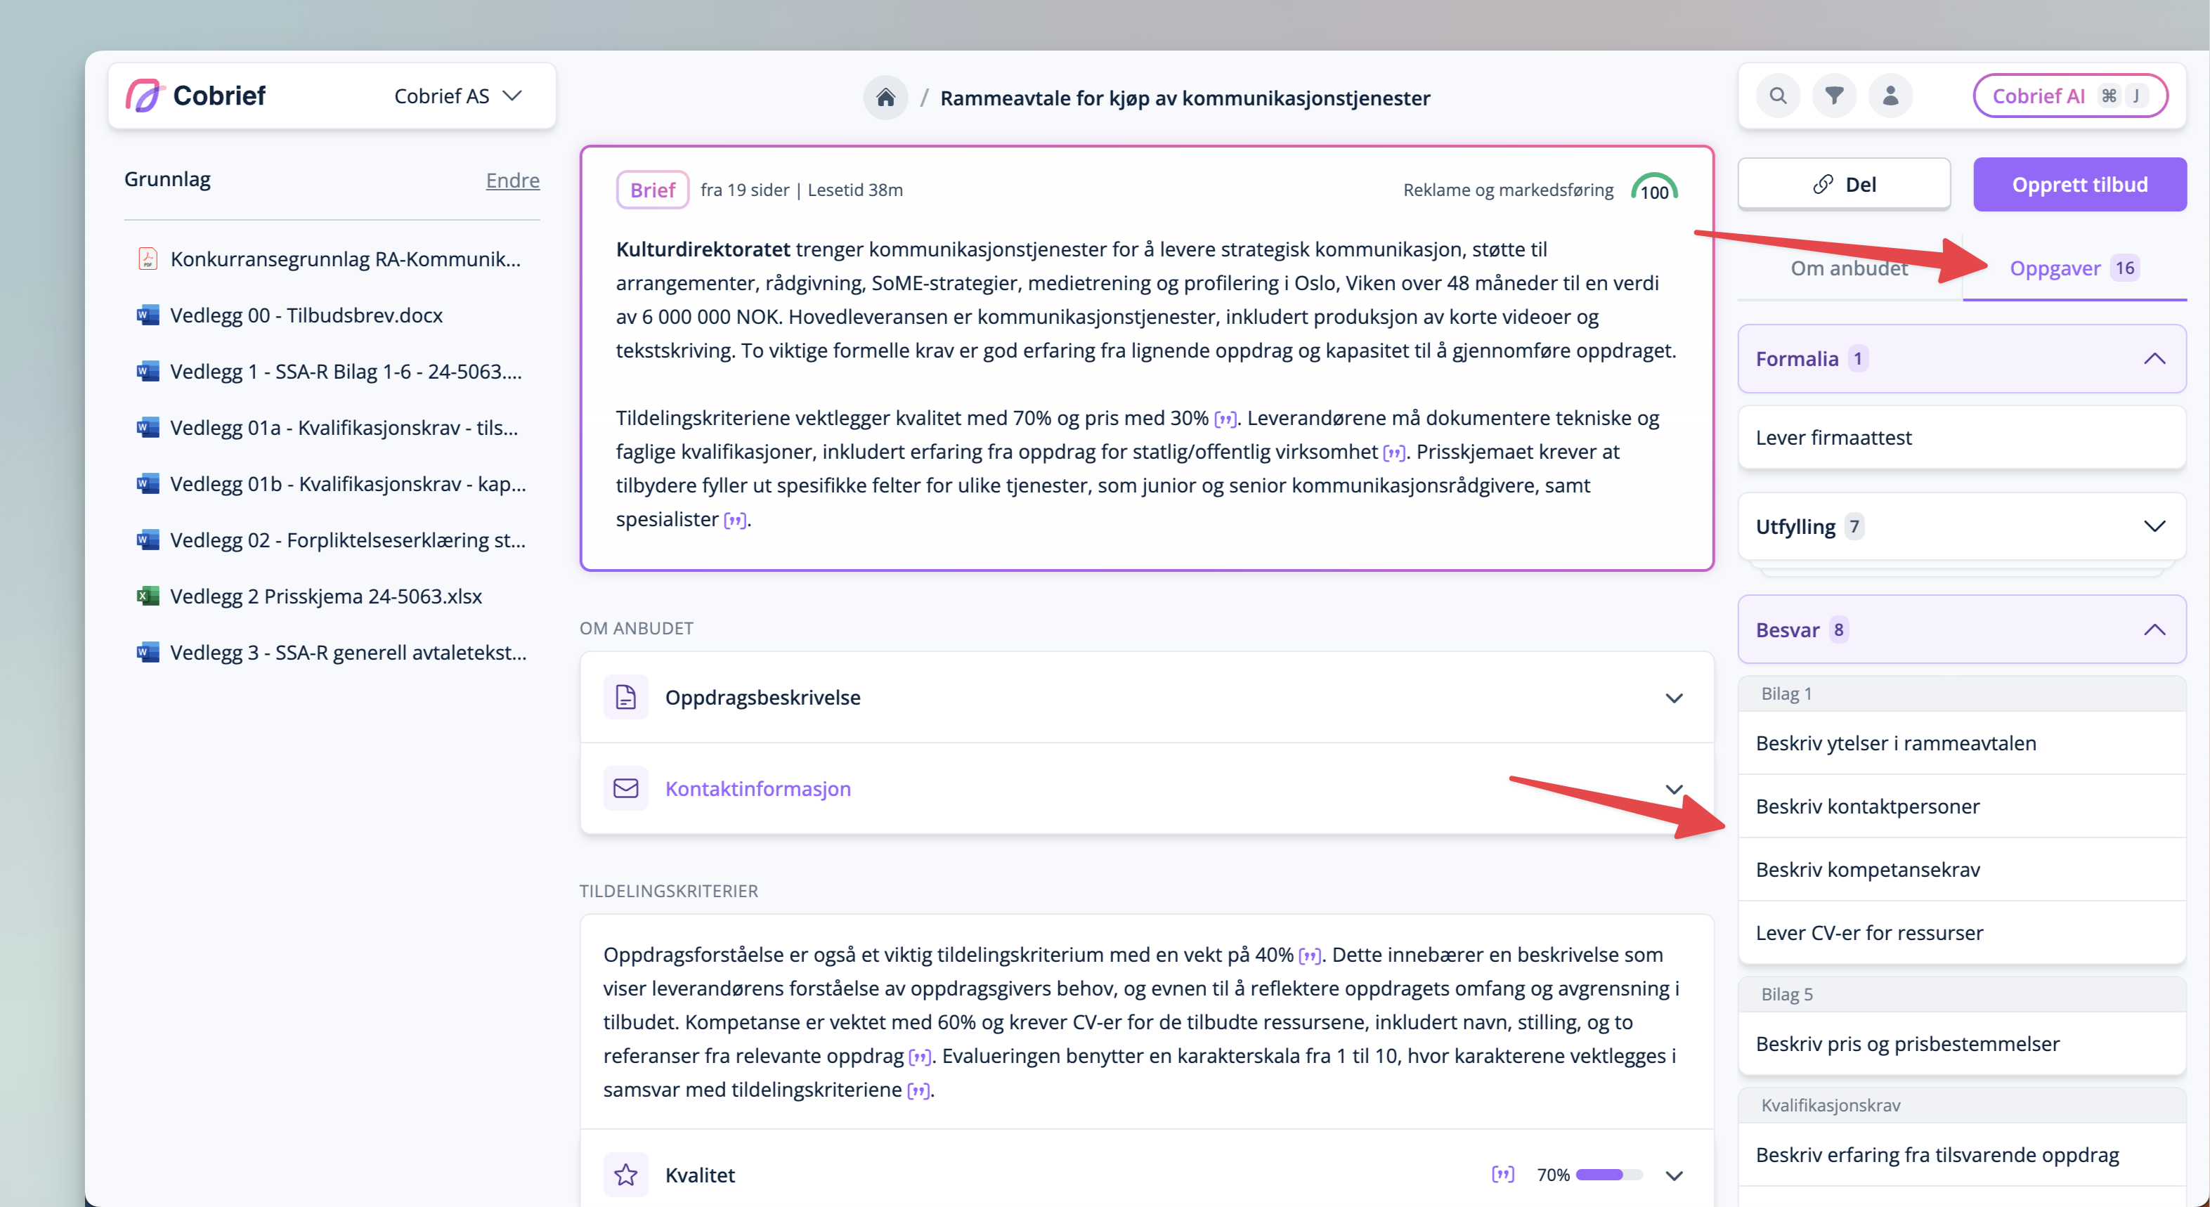This screenshot has width=2210, height=1207.
Task: Open Konkurransegrunnlag PDF document
Action: click(x=344, y=259)
